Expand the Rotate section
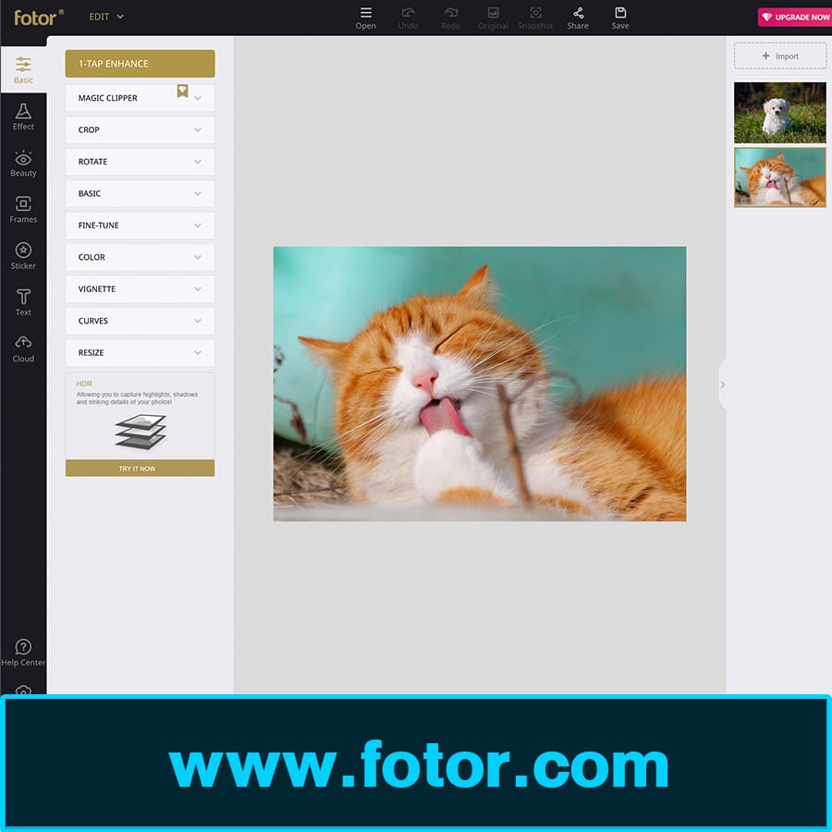Image resolution: width=832 pixels, height=832 pixels. (141, 162)
